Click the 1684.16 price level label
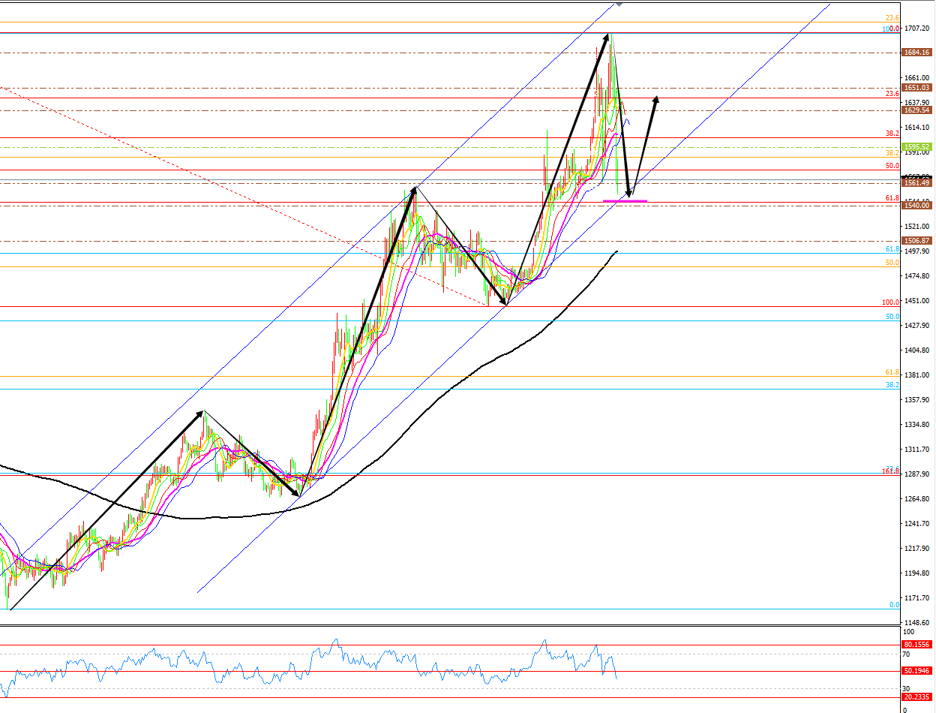 click(916, 53)
